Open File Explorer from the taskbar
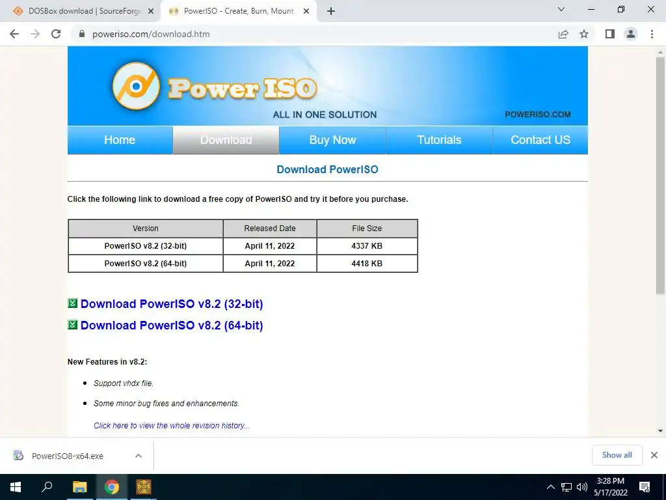Image resolution: width=666 pixels, height=500 pixels. (x=79, y=487)
